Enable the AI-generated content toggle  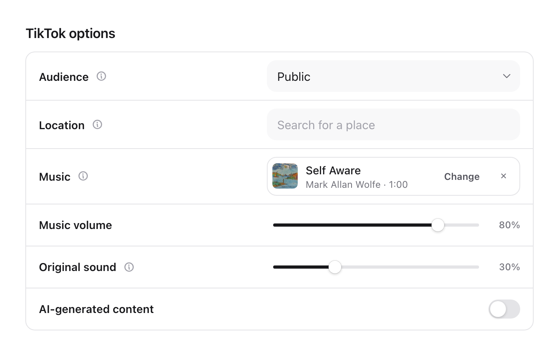point(504,309)
